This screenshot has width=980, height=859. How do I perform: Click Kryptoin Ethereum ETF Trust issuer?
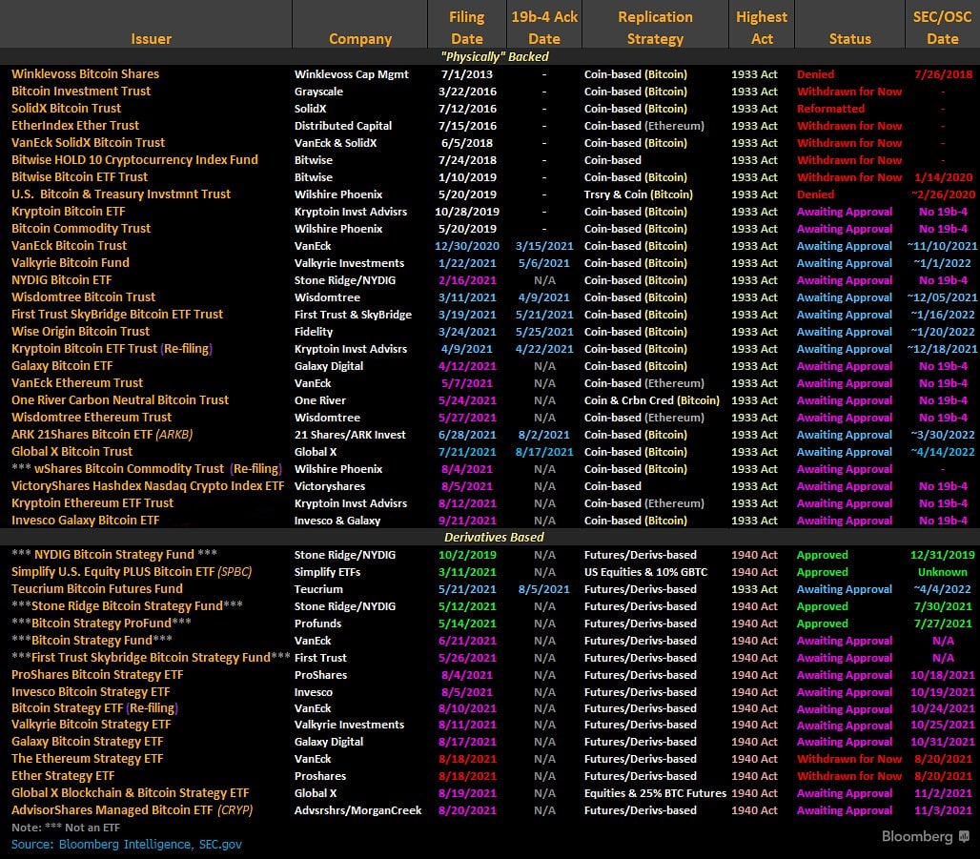[92, 502]
